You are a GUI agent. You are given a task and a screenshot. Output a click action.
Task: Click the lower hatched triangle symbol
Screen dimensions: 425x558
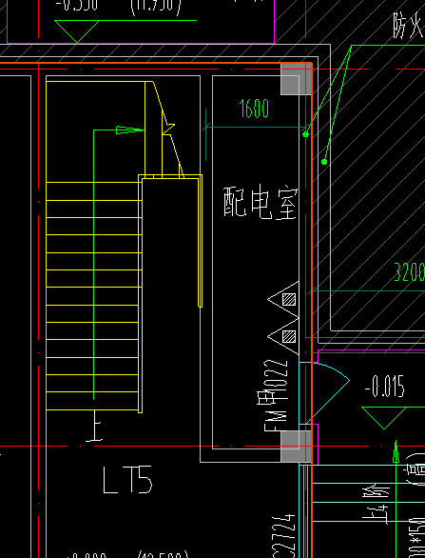point(283,336)
